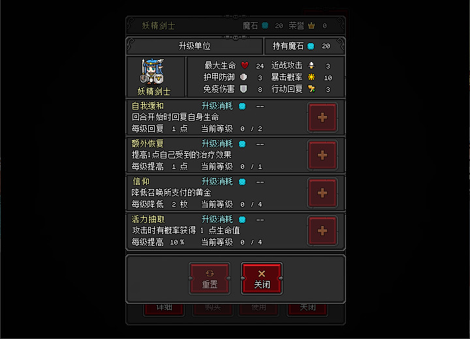
Task: Add a level to the 信仰 skill
Action: click(322, 193)
